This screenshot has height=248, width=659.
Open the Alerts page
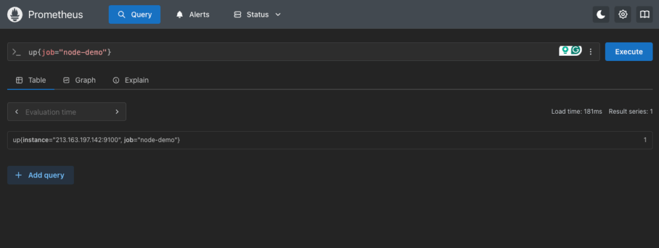coord(193,15)
